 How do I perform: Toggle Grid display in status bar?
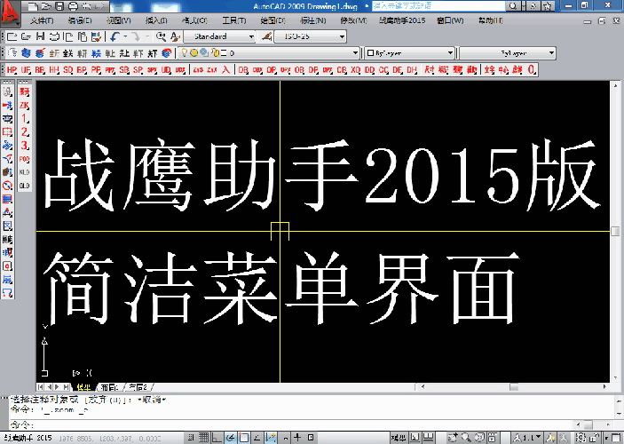(x=204, y=438)
